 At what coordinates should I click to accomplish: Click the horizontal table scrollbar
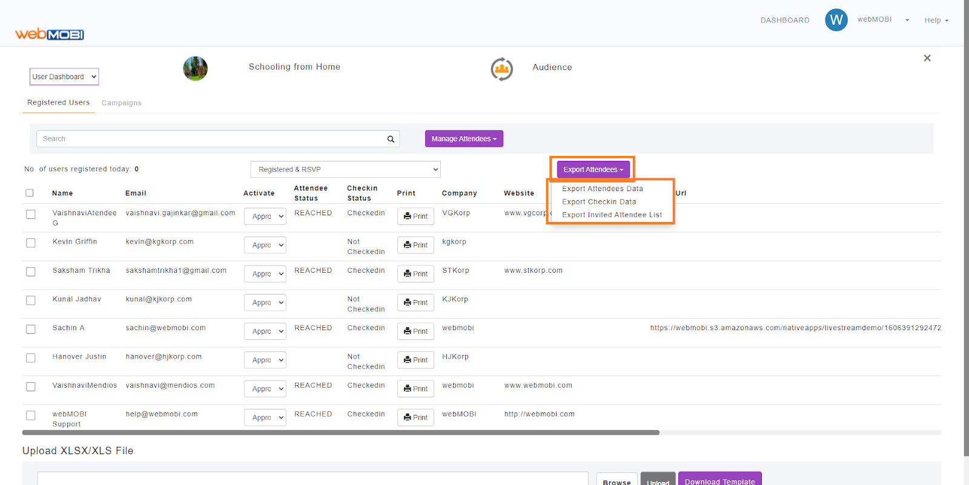pyautogui.click(x=340, y=432)
